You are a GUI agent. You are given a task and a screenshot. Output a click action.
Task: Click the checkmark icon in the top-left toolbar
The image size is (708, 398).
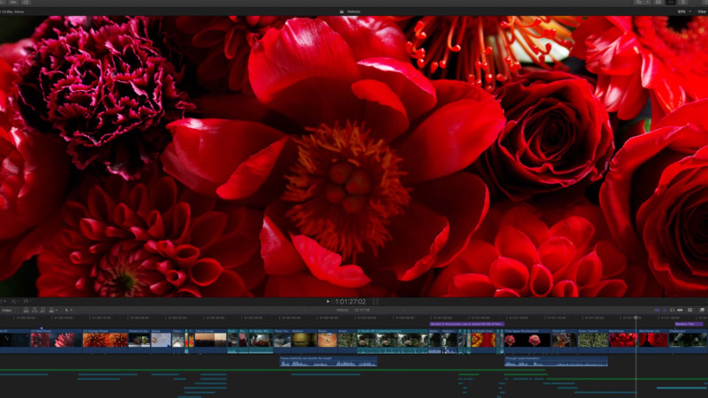26,2
